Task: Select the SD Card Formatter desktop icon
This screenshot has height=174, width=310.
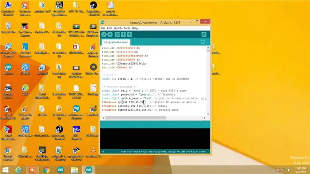Action: [x=25, y=50]
